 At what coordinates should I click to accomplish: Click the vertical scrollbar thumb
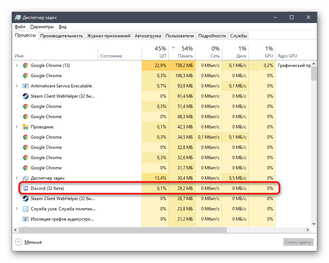coord(314,73)
